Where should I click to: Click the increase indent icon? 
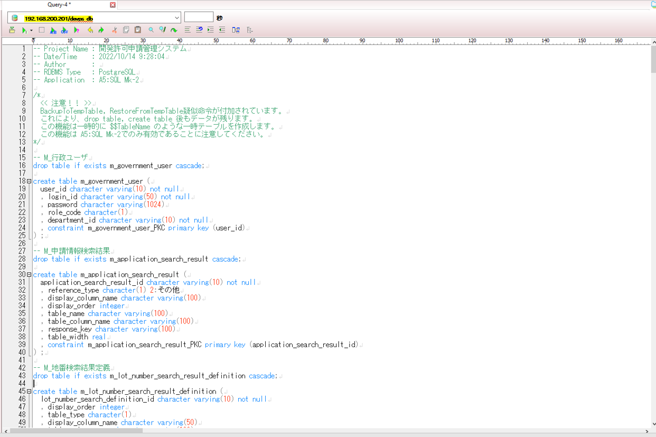pos(210,30)
